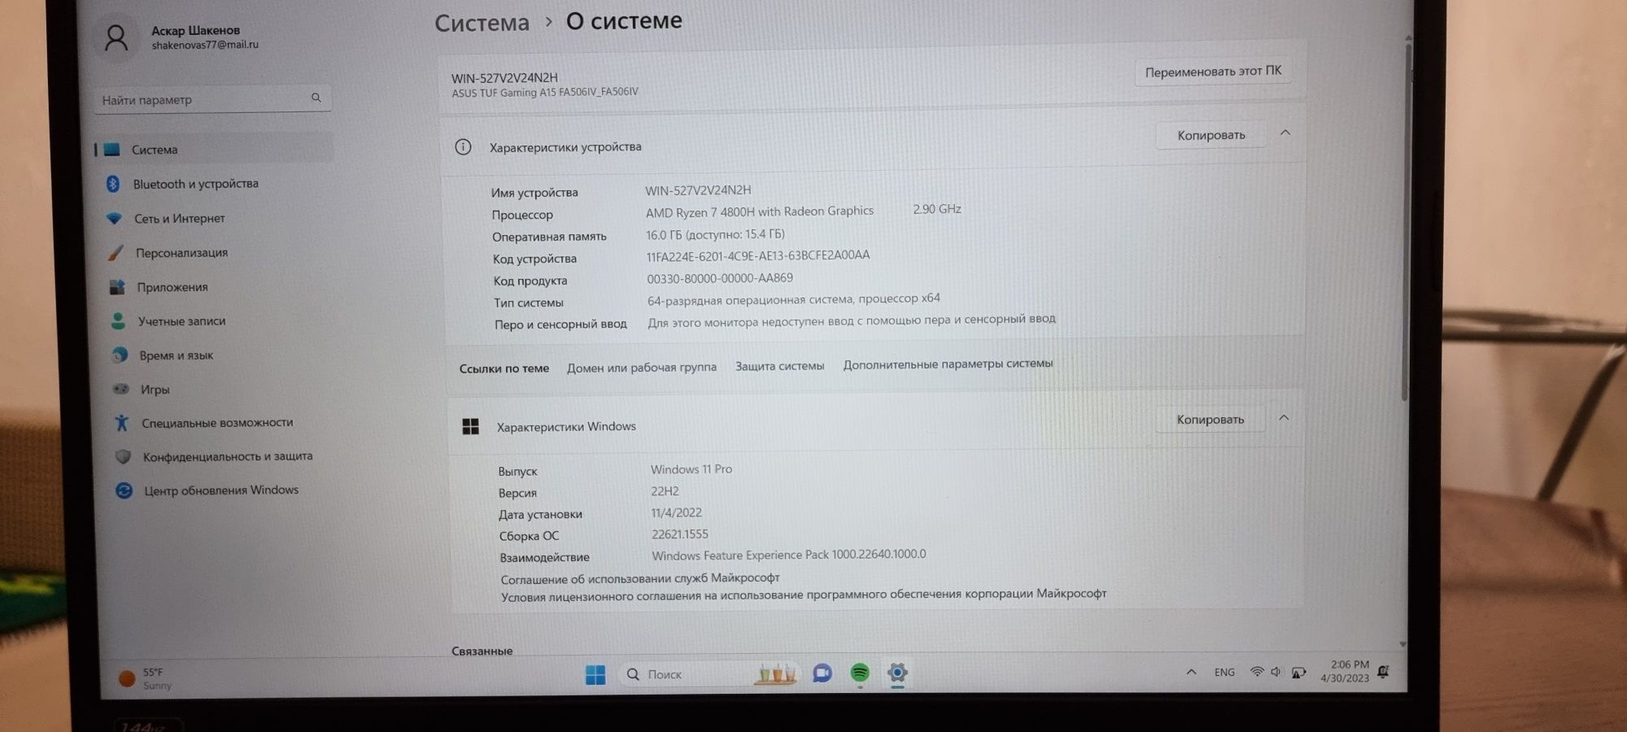Open Специальные возможности settings
The width and height of the screenshot is (1627, 732).
pyautogui.click(x=217, y=423)
